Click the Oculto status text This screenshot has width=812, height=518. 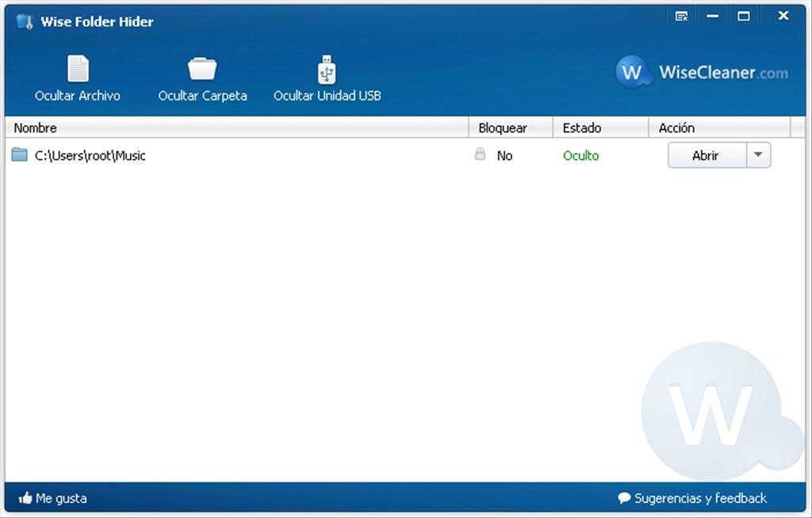pos(580,156)
